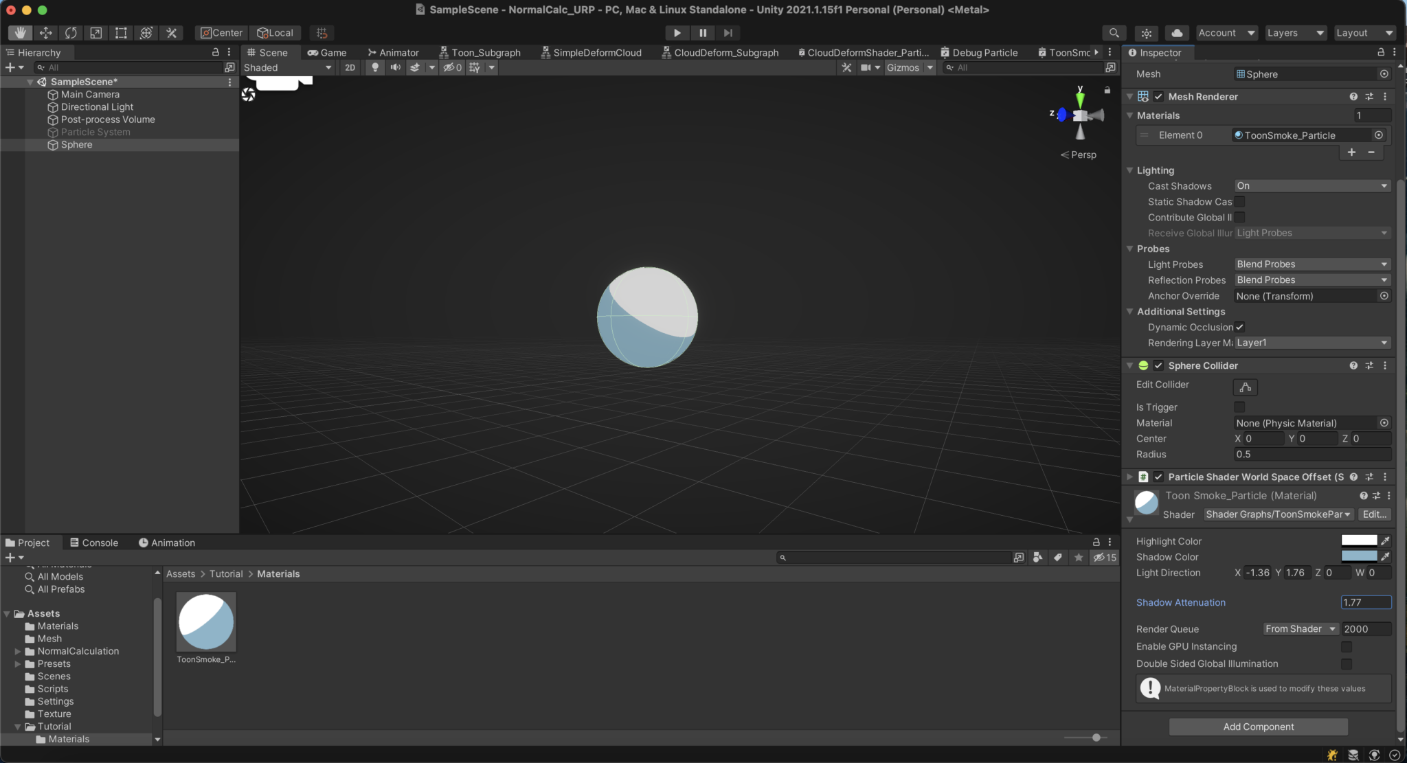Click the Add Component button
This screenshot has width=1407, height=763.
point(1258,727)
